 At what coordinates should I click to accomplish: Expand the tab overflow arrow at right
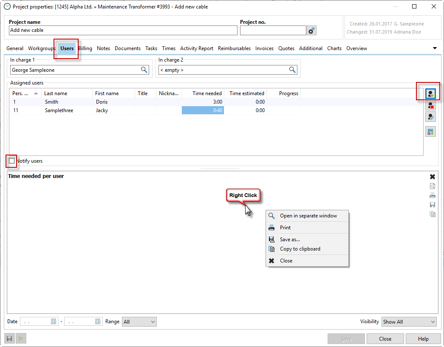tap(435, 48)
